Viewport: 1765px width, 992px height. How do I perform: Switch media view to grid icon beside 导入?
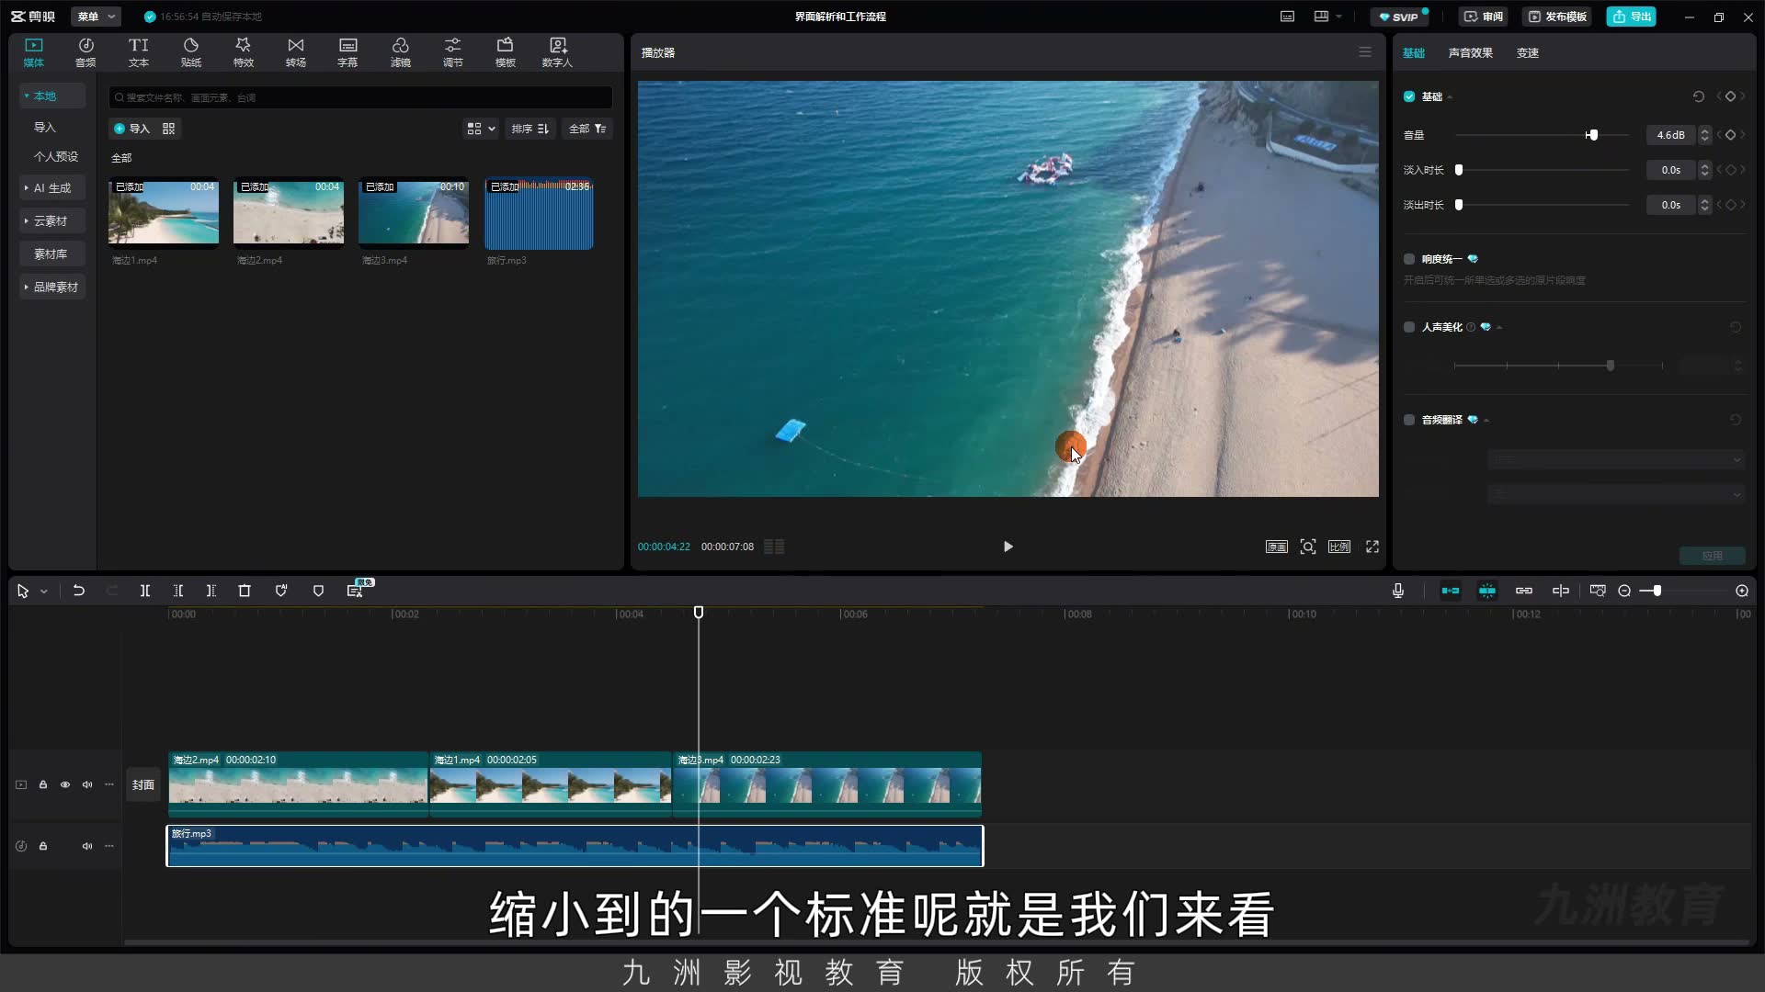[x=168, y=129]
